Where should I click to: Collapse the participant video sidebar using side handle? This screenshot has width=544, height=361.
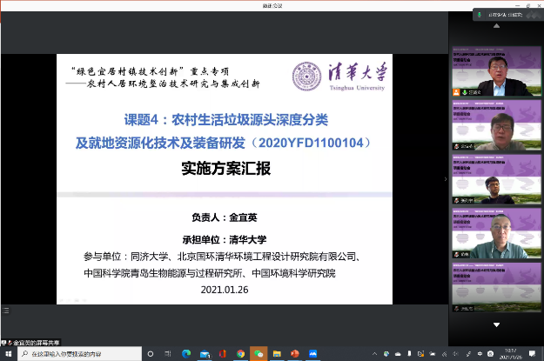pos(446,178)
